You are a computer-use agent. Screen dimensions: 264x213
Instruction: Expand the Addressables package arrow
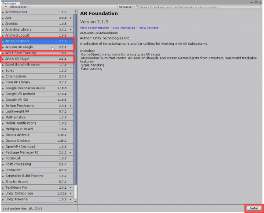3,12
